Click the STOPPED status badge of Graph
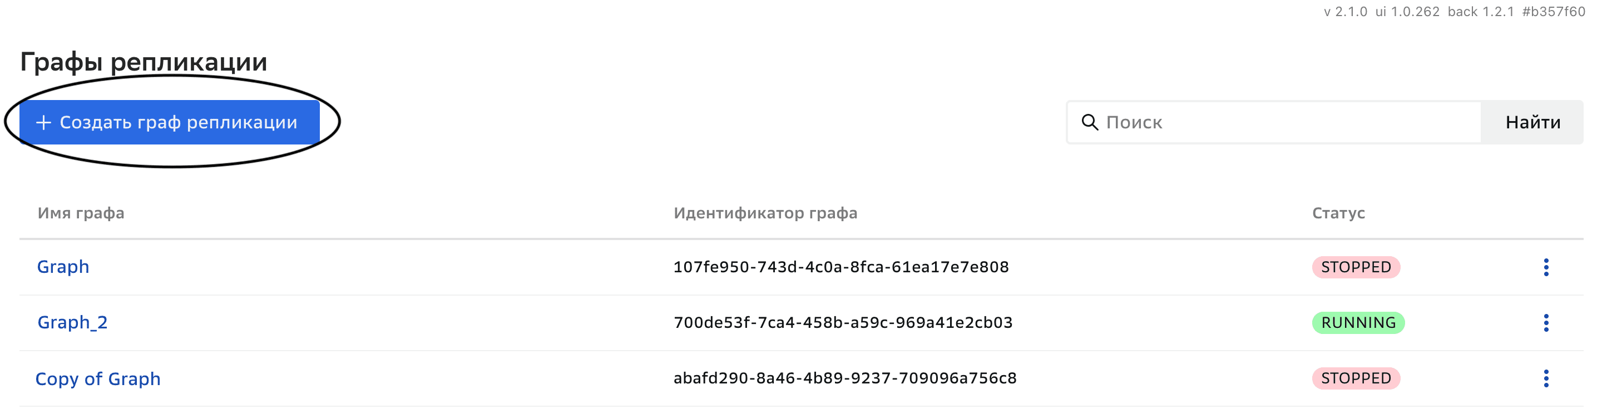1597x414 pixels. pos(1357,267)
